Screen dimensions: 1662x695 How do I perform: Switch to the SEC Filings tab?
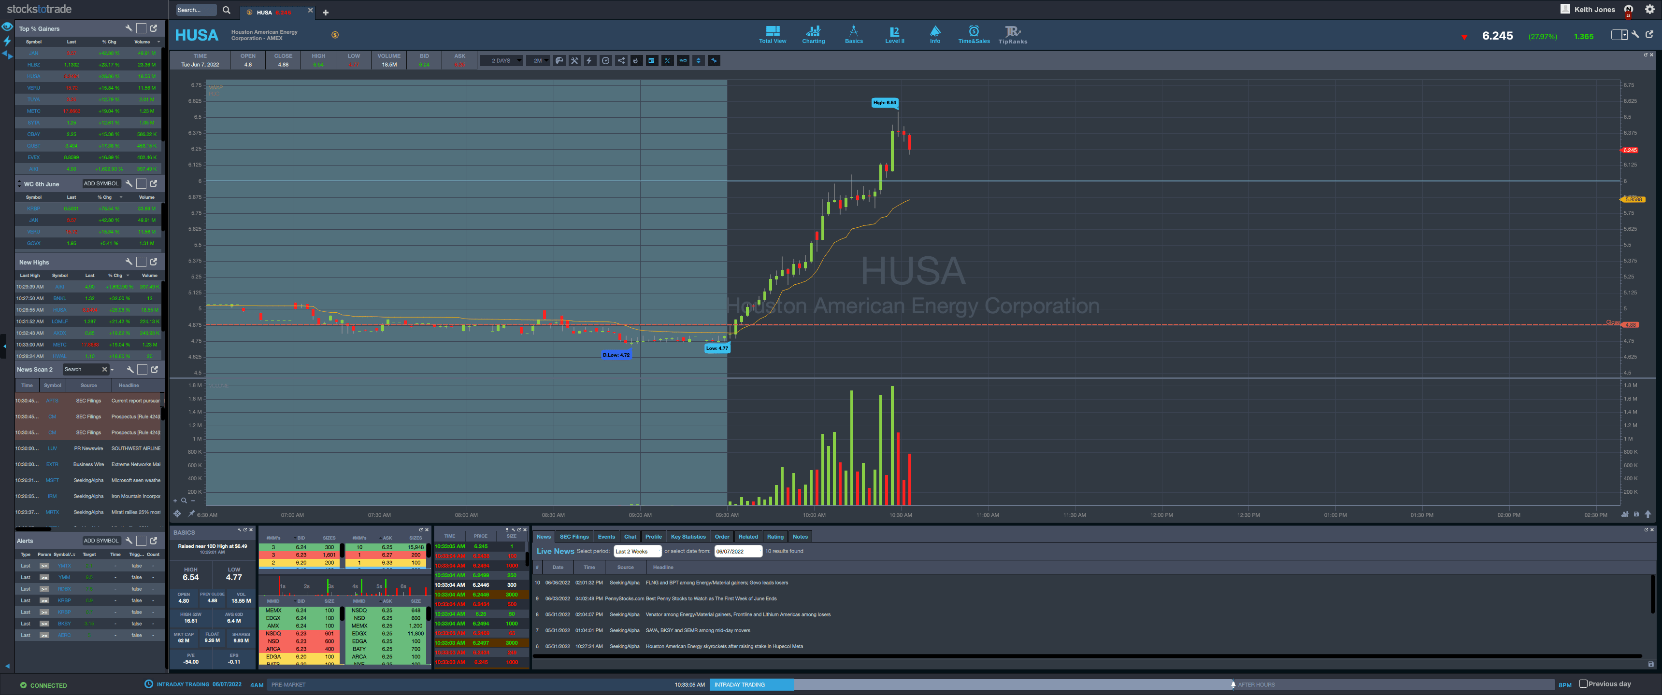click(573, 536)
